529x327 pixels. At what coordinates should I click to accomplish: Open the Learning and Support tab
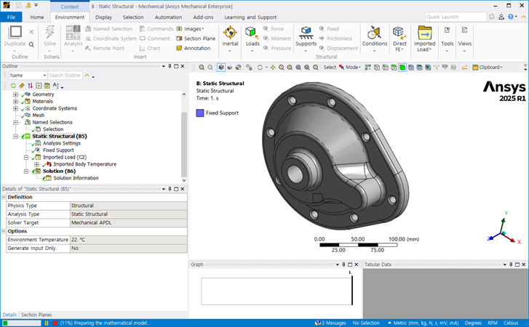pos(250,17)
